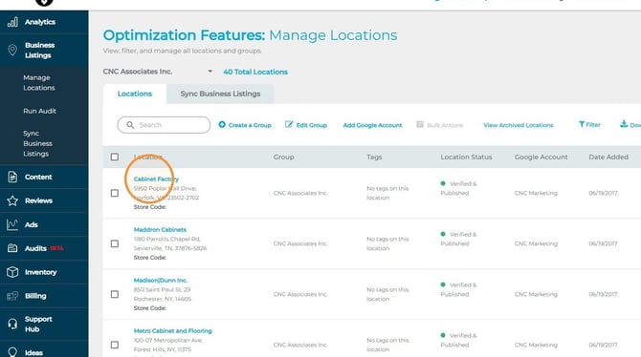Open Run Audit in sidebar submenu
Viewport: 641px width, 357px height.
click(39, 111)
